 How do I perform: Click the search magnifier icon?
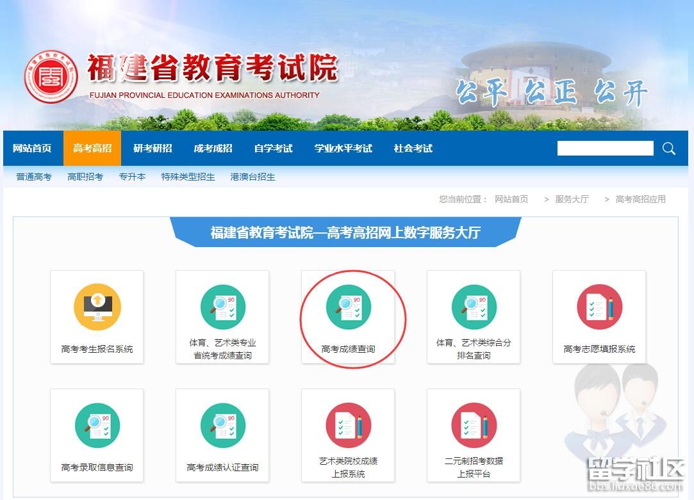669,149
